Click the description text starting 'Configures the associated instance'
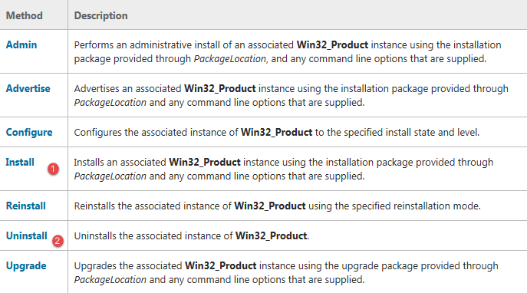Image resolution: width=527 pixels, height=293 pixels. point(277,132)
